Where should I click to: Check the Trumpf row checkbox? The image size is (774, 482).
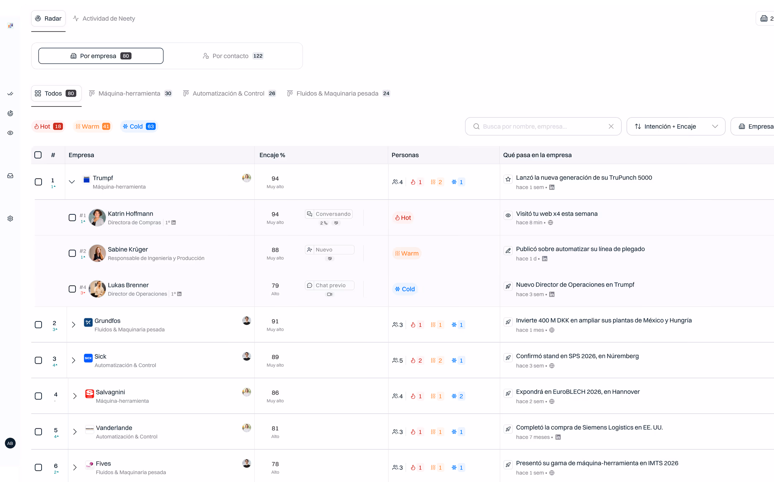(x=38, y=182)
